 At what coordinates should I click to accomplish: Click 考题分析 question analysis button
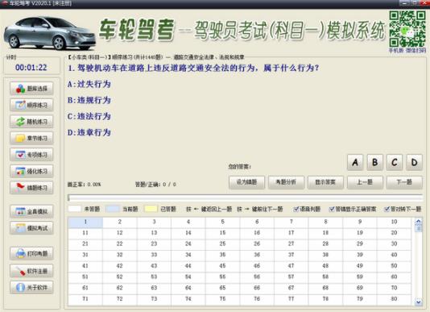point(286,182)
